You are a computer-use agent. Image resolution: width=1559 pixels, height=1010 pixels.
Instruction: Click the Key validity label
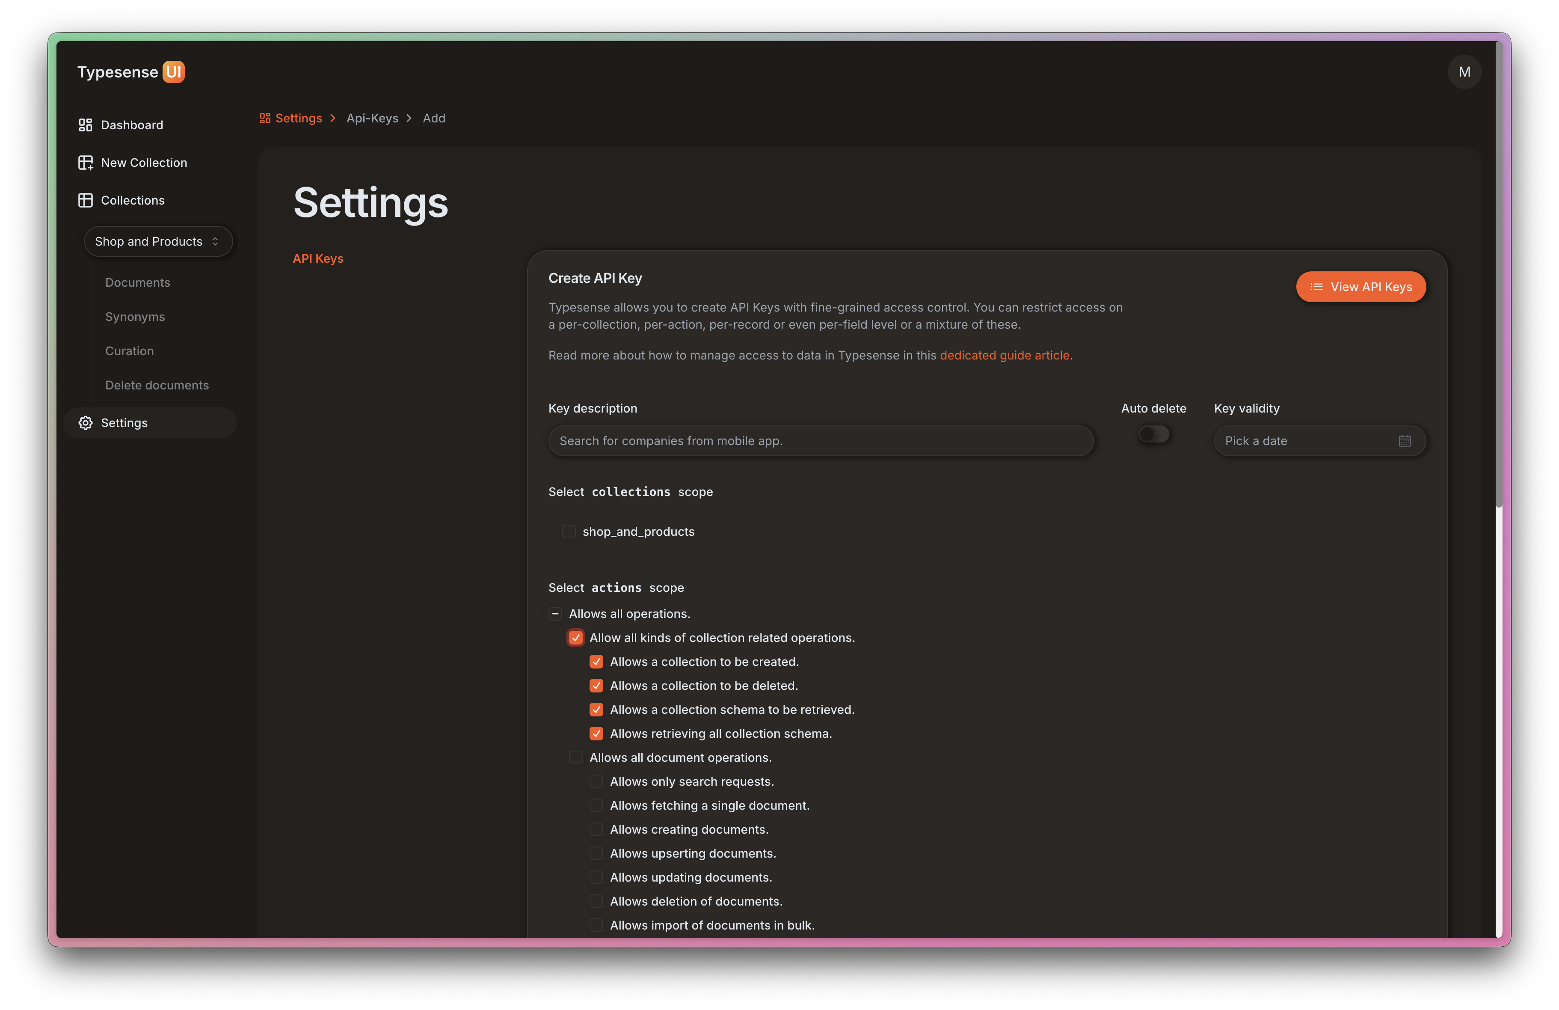coord(1246,408)
